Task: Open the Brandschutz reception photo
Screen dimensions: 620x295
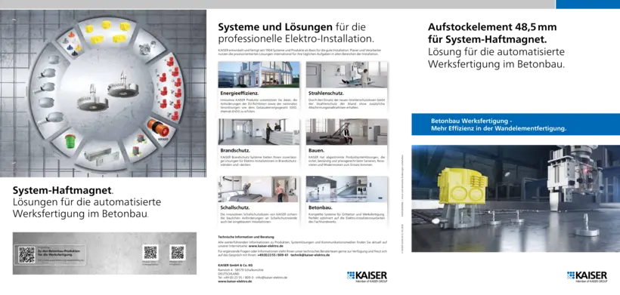Action: pyautogui.click(x=259, y=132)
